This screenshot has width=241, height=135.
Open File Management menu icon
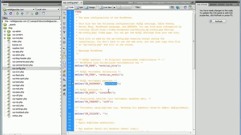pyautogui.click(x=172, y=7)
